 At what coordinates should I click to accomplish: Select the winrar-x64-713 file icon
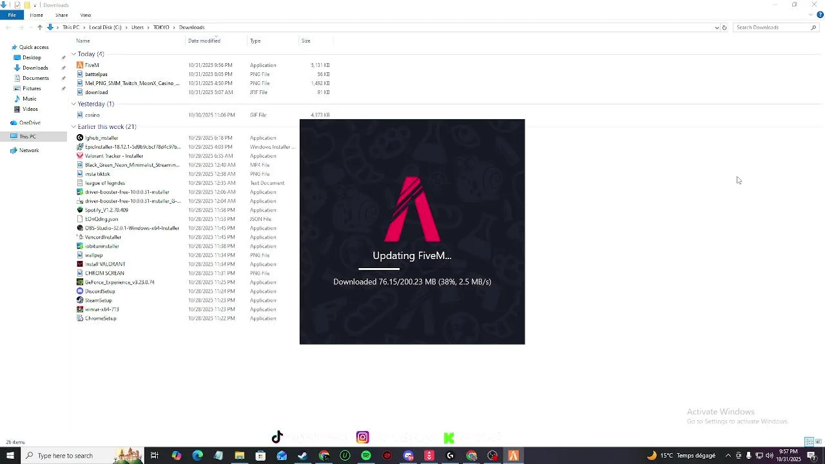pyautogui.click(x=80, y=309)
